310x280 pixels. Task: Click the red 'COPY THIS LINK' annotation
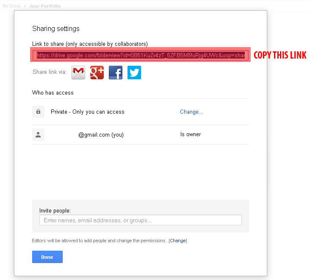pos(280,56)
